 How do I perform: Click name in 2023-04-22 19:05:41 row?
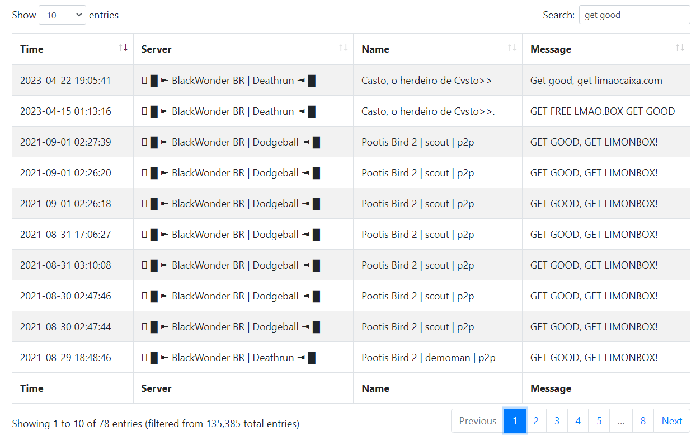click(427, 81)
